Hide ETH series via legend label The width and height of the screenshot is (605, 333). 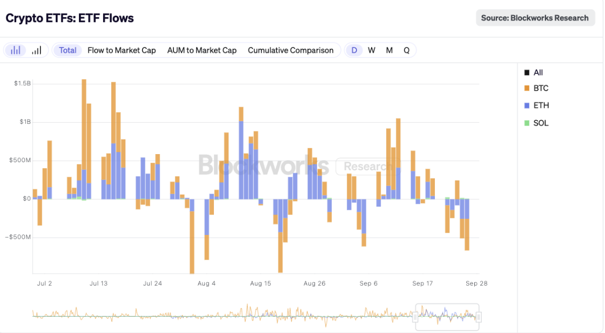541,106
